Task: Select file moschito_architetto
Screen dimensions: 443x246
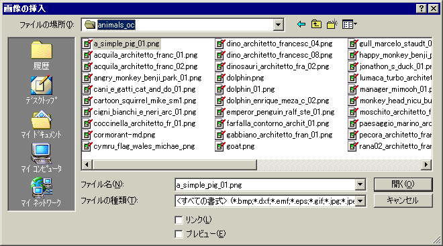Action: [x=395, y=113]
